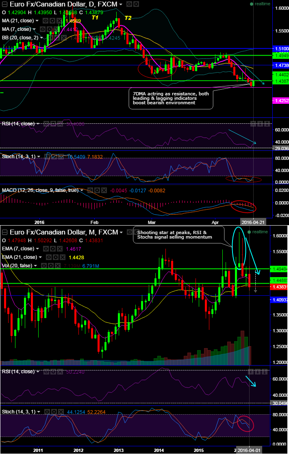Remove MACD indicator with its X icon

pyautogui.click(x=104, y=191)
